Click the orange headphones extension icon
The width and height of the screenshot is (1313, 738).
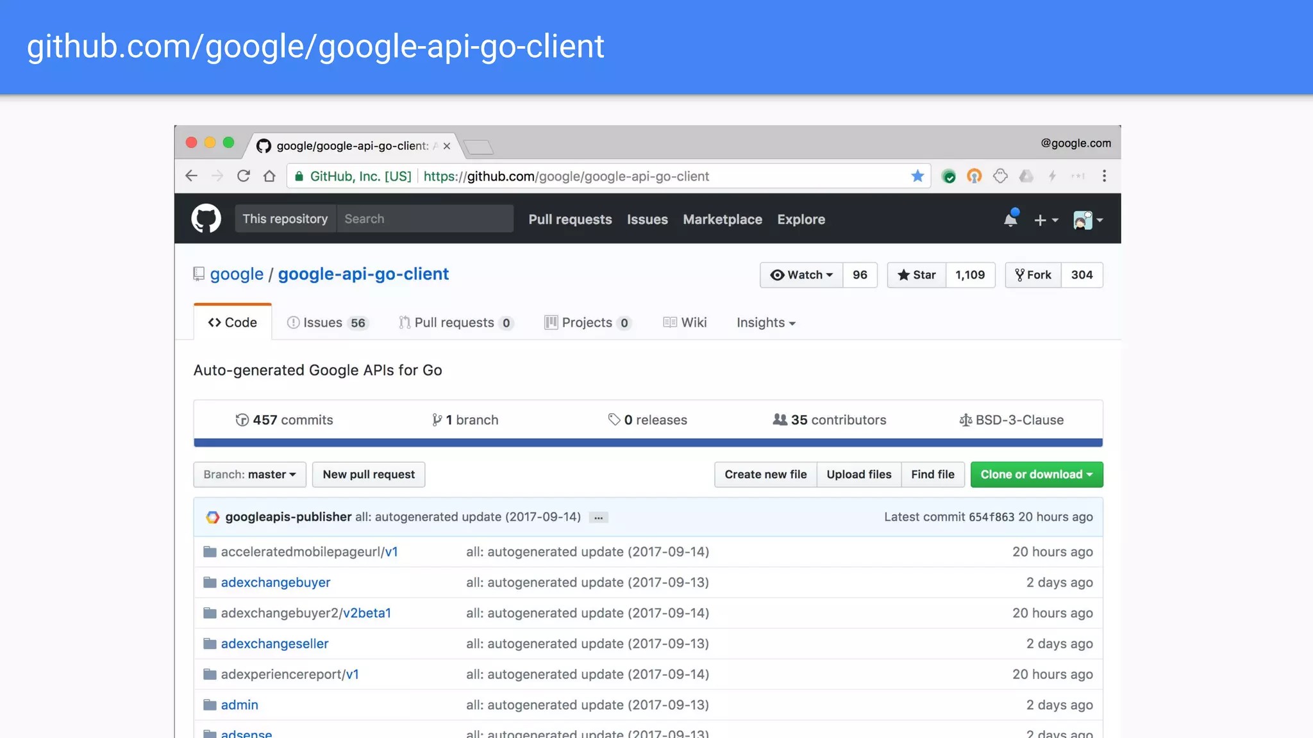click(974, 176)
